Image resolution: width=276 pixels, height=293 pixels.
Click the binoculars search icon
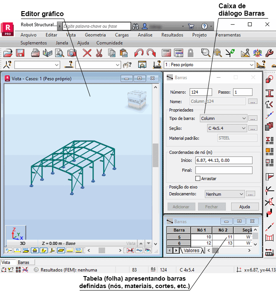(x=135, y=26)
